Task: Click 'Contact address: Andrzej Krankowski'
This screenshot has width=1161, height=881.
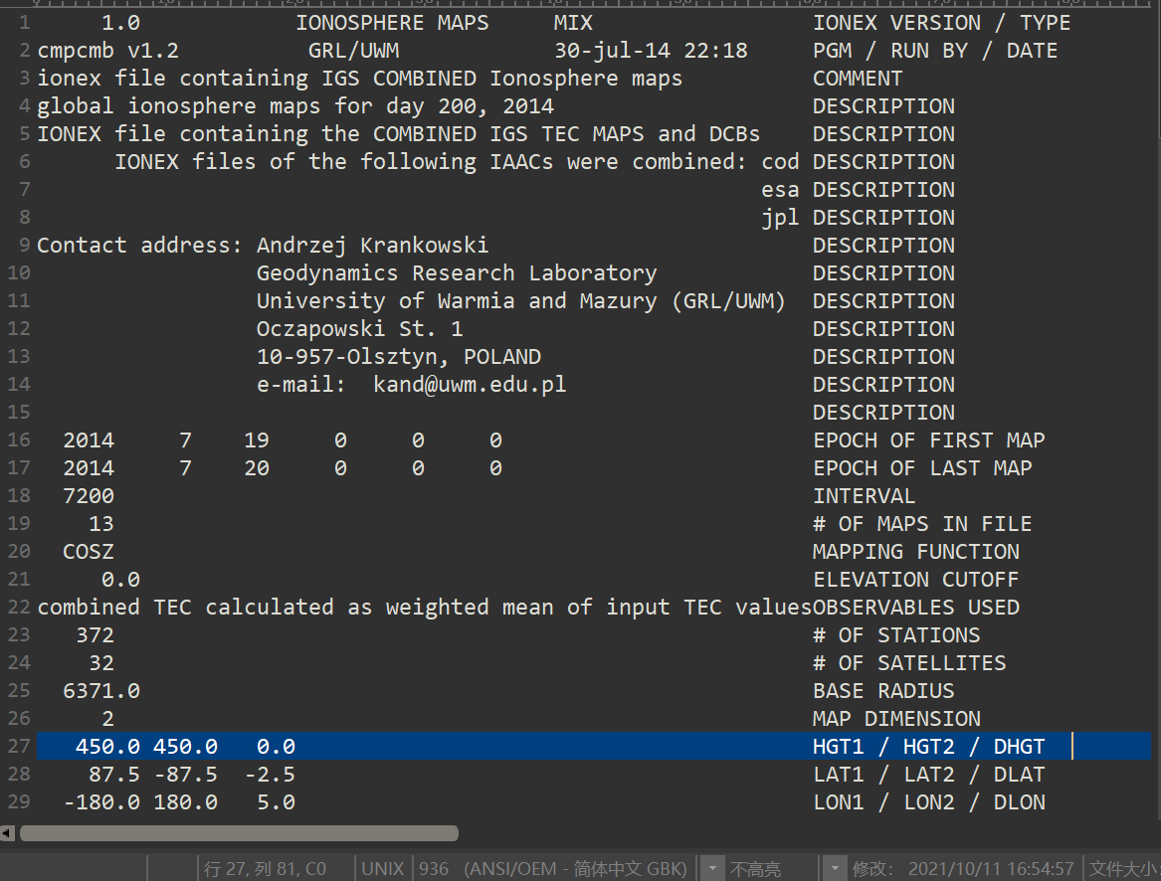Action: [x=263, y=246]
